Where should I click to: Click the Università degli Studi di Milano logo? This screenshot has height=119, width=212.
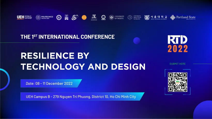134,17
